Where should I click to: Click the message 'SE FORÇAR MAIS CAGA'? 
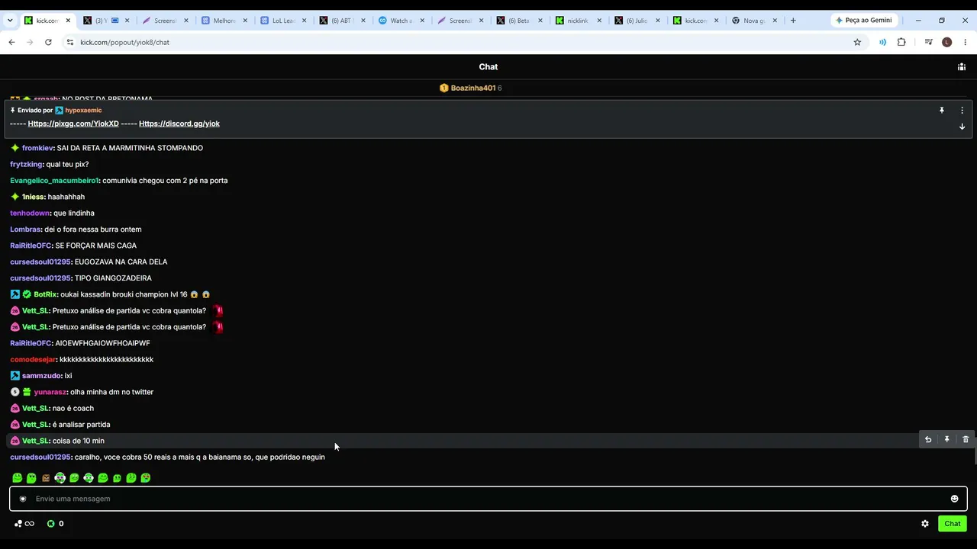tap(96, 246)
